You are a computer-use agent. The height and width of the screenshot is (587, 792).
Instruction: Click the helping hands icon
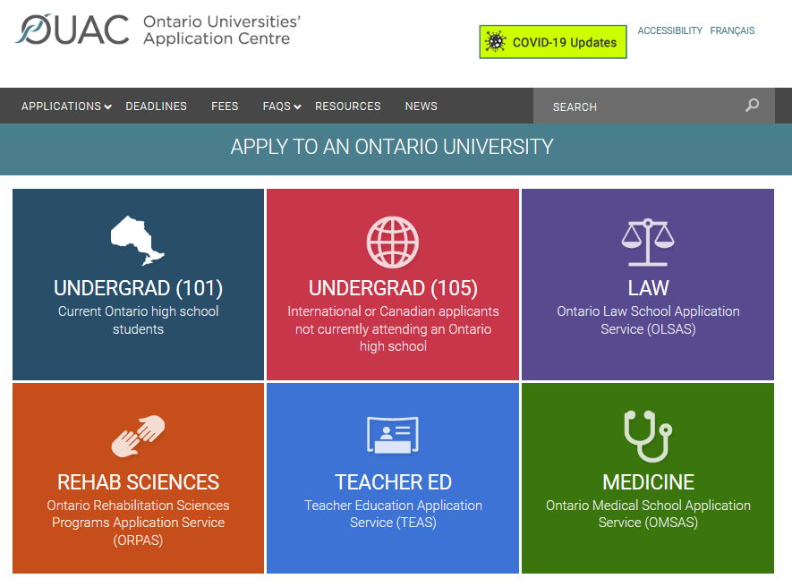point(138,436)
